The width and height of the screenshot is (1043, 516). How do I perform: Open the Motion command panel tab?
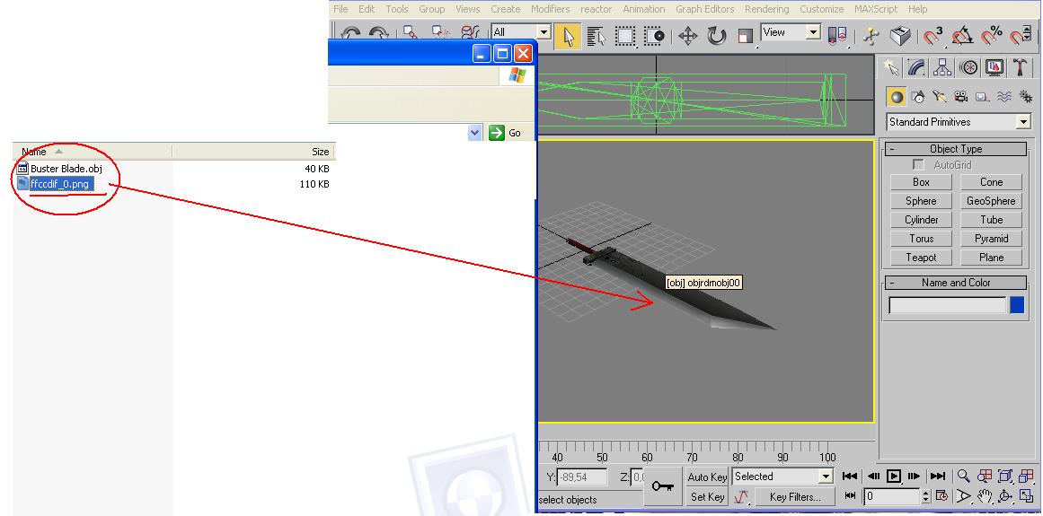coord(968,67)
